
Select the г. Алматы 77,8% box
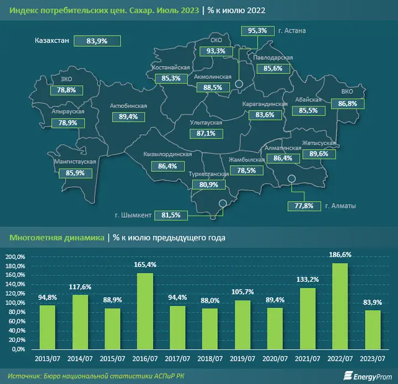304,206
